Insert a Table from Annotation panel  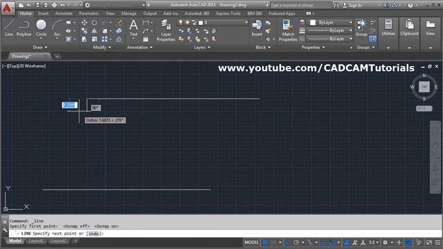[x=145, y=39]
